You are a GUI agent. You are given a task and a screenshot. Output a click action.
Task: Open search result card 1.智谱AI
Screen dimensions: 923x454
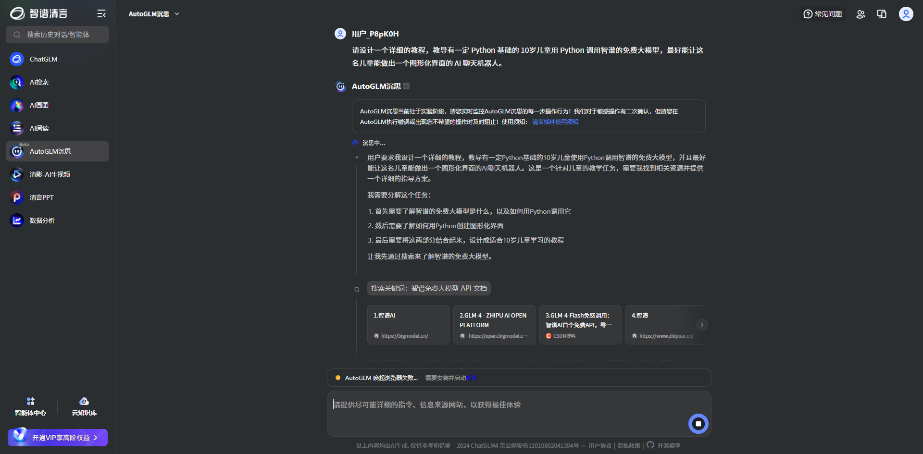pos(408,325)
